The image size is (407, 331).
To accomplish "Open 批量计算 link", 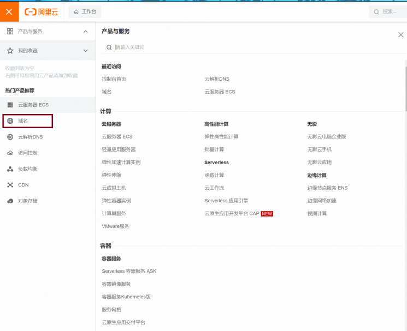I will [214, 149].
